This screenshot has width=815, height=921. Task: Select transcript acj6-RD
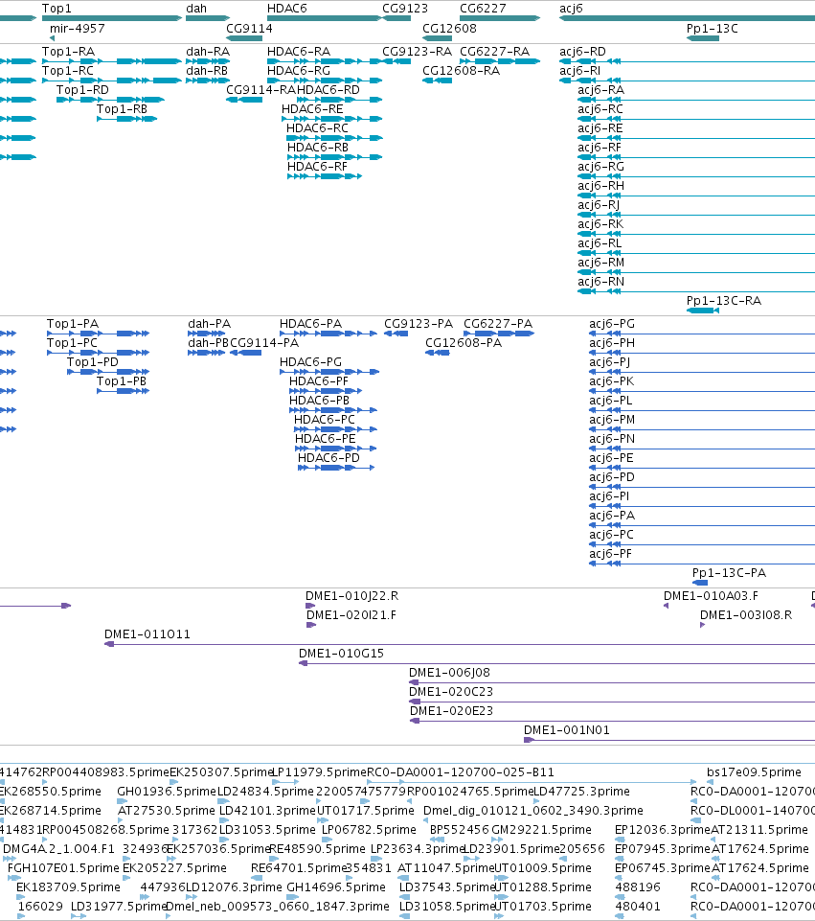pos(687,61)
